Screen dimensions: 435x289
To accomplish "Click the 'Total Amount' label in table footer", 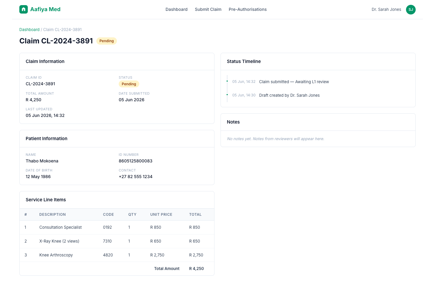I will [167, 269].
